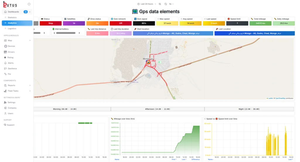Viewport: 300px width, 162px height.
Task: Select the Rating star icon
Action: [5, 58]
